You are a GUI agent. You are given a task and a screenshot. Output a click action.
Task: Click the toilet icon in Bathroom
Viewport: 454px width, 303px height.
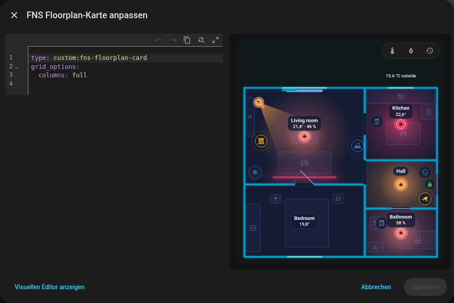[x=376, y=247]
